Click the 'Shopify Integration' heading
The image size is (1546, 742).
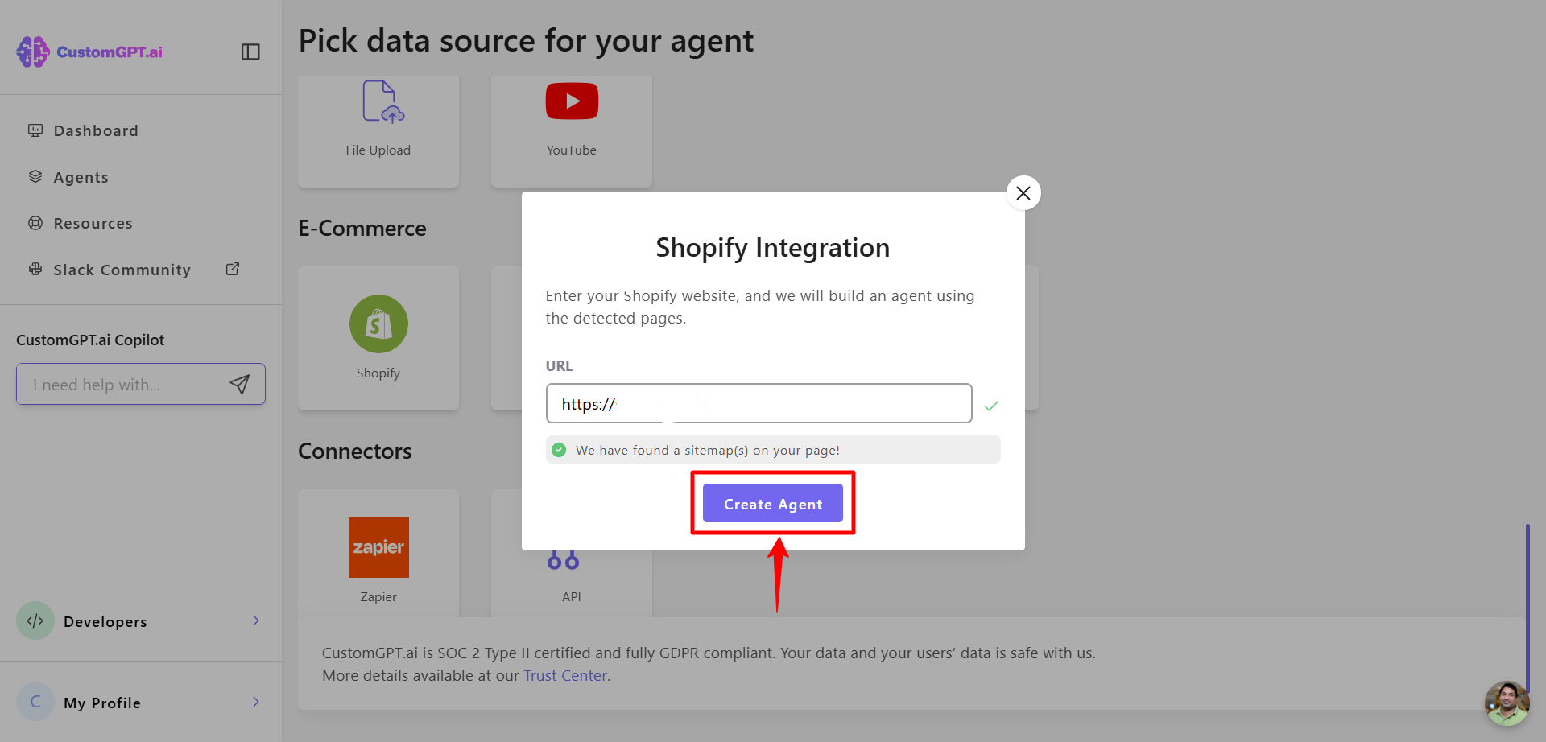(773, 248)
